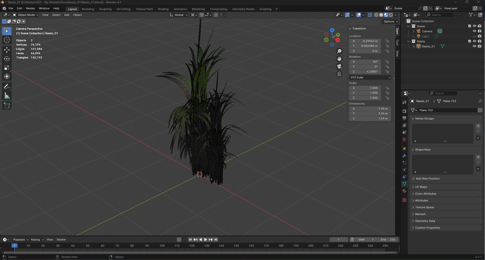485x260 pixels.
Task: Select the Annotate tool
Action: tap(7, 87)
